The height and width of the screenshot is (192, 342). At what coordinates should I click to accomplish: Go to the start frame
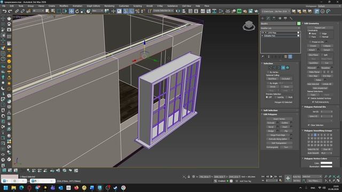pyautogui.click(x=263, y=177)
